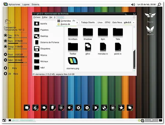Viewport: 165px width, 125px height.
Task: Open the Aplicaciones panel menu
Action: (14, 5)
